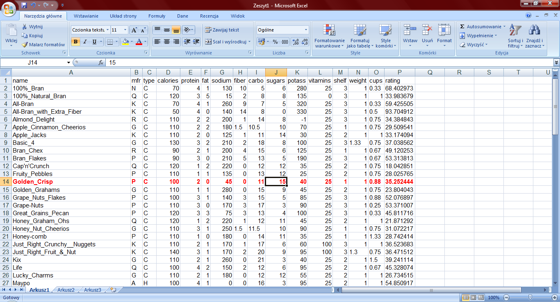Select column P header

[x=399, y=72]
